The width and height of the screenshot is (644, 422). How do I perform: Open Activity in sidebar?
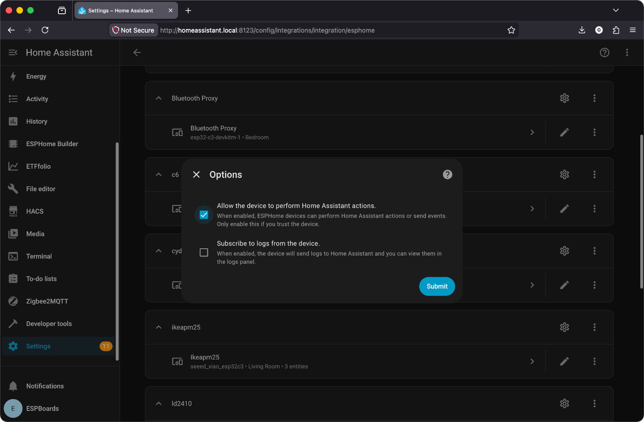point(58,99)
